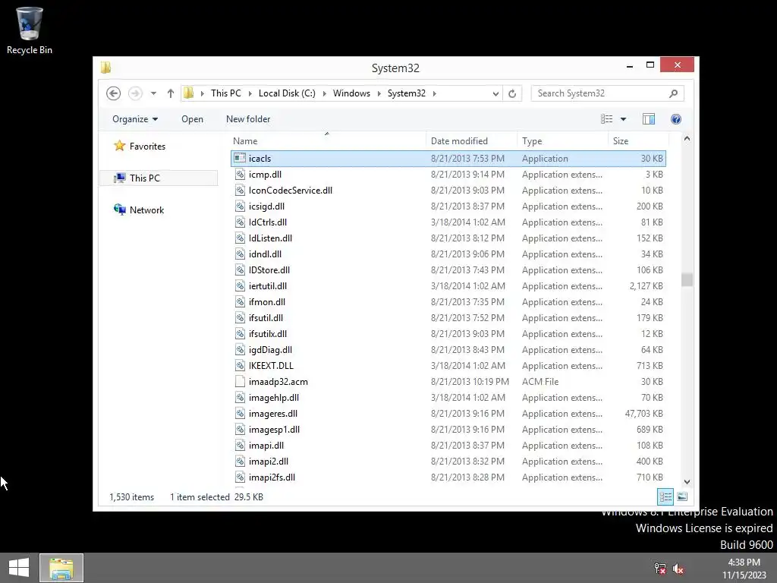Show the preview pane
The image size is (777, 583).
click(x=649, y=119)
